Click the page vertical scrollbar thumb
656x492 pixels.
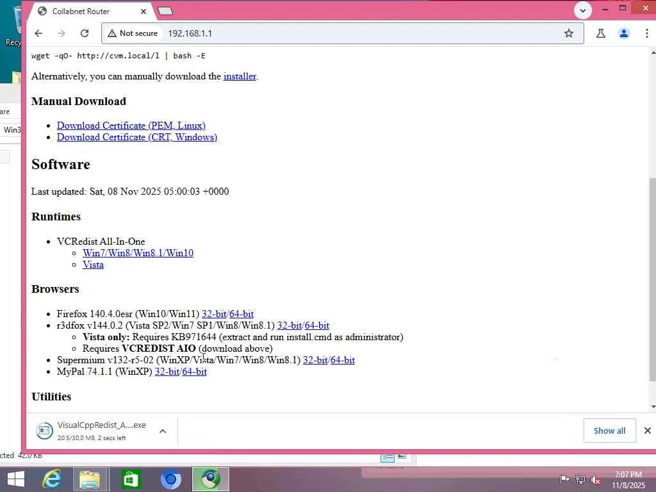coord(653,279)
